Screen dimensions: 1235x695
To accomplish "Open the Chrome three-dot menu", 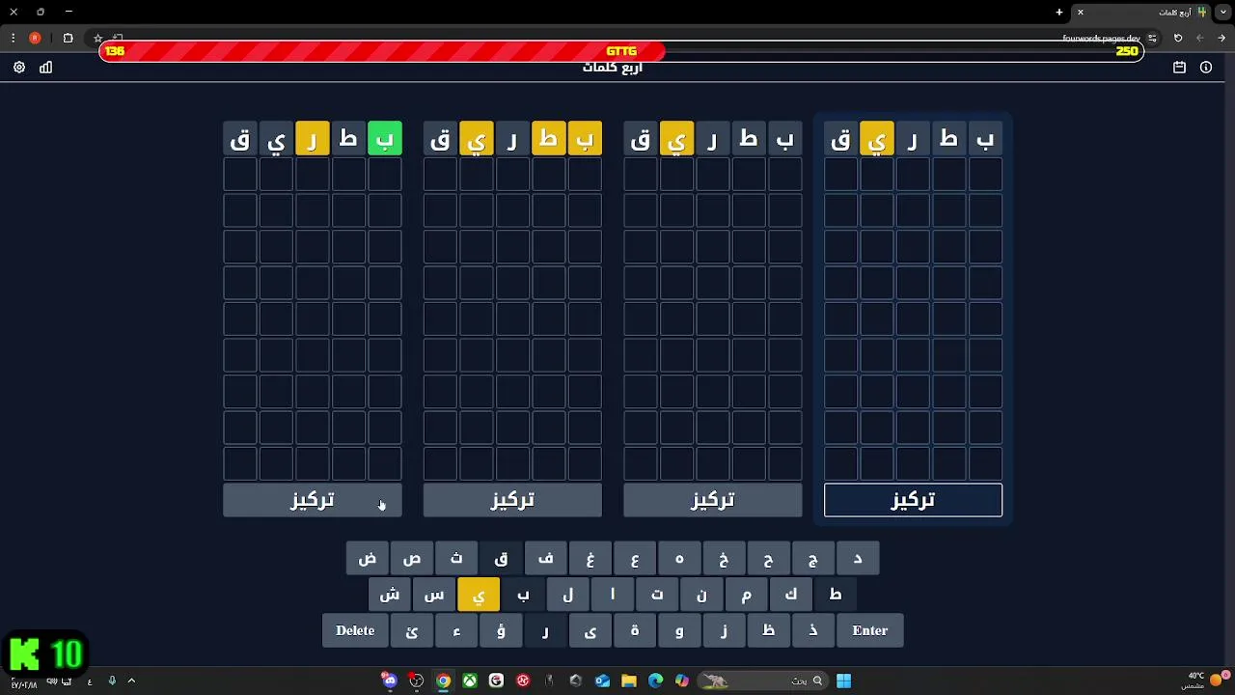I will [x=13, y=39].
